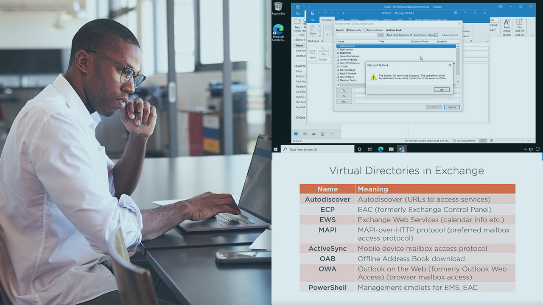Open People view in Outlook navigation bar

tap(314, 134)
